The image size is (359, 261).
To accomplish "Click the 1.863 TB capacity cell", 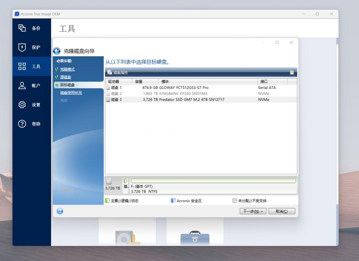I will [150, 94].
